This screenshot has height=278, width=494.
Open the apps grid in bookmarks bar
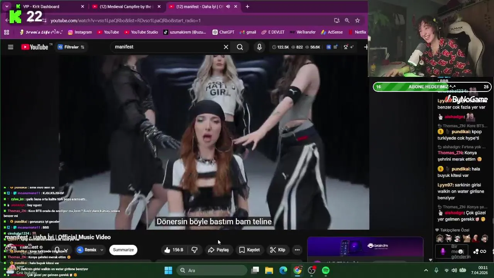click(7, 32)
